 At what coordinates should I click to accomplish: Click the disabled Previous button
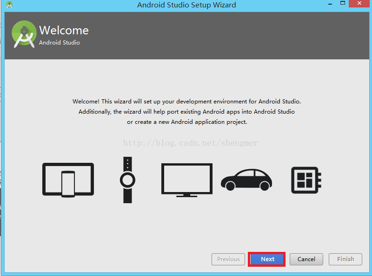point(228,259)
